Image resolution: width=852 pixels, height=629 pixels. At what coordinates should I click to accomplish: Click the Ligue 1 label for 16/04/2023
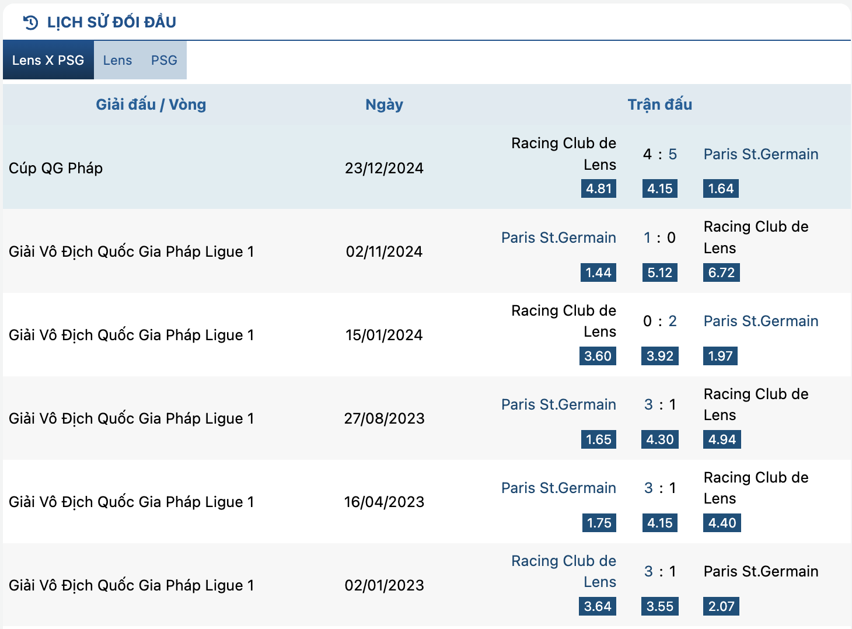(x=132, y=502)
